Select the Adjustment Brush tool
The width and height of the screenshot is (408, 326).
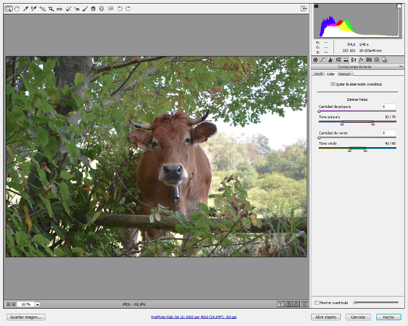point(85,9)
